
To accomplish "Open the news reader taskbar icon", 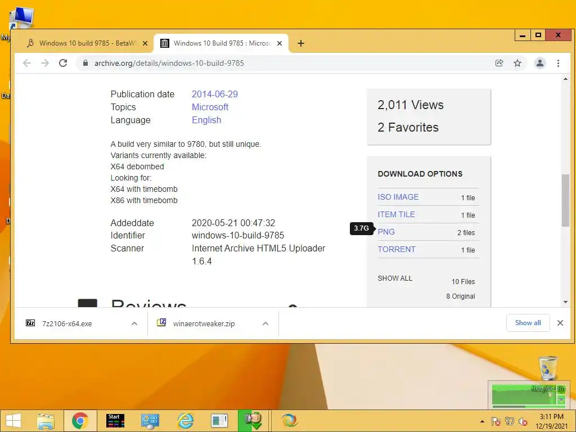I will click(220, 421).
